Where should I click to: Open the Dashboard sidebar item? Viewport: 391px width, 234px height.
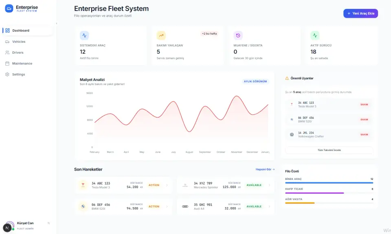click(x=27, y=31)
